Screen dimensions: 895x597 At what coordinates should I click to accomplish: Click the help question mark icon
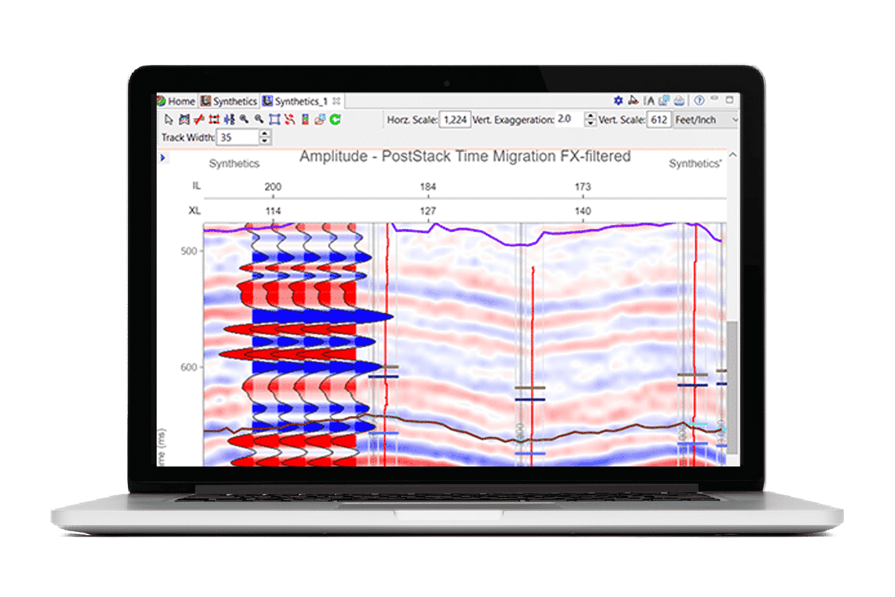(699, 101)
